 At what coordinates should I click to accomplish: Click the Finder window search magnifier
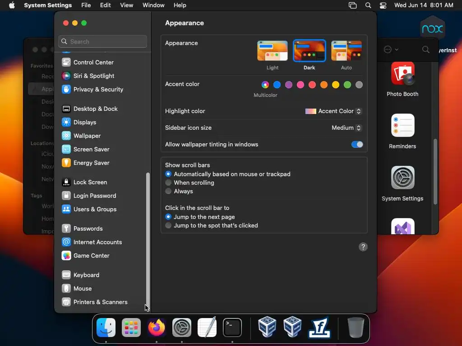[425, 50]
